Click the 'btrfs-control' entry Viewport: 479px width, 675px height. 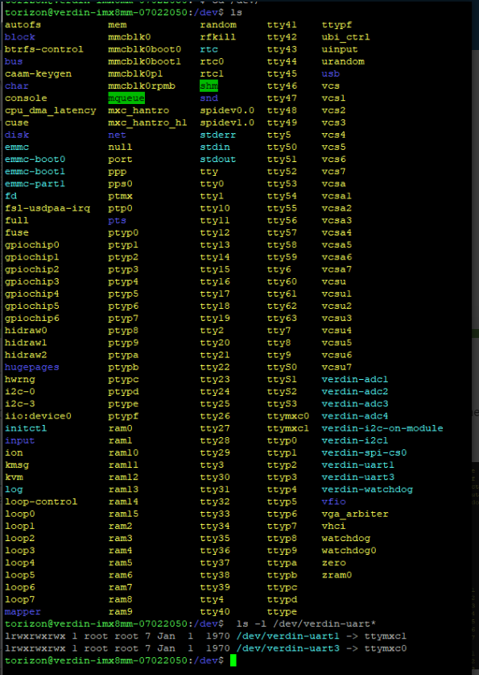click(44, 49)
